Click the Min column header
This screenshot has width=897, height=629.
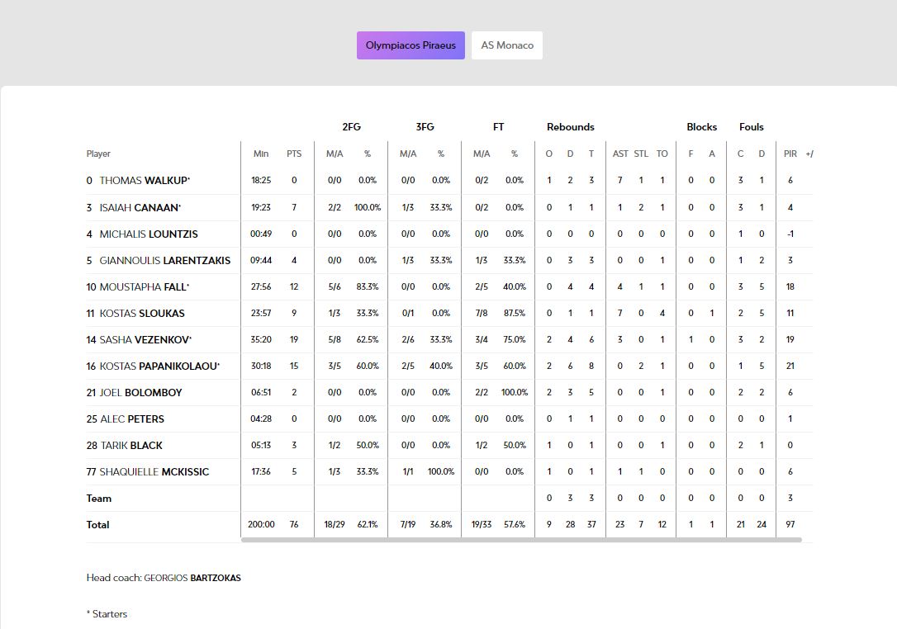pos(261,154)
